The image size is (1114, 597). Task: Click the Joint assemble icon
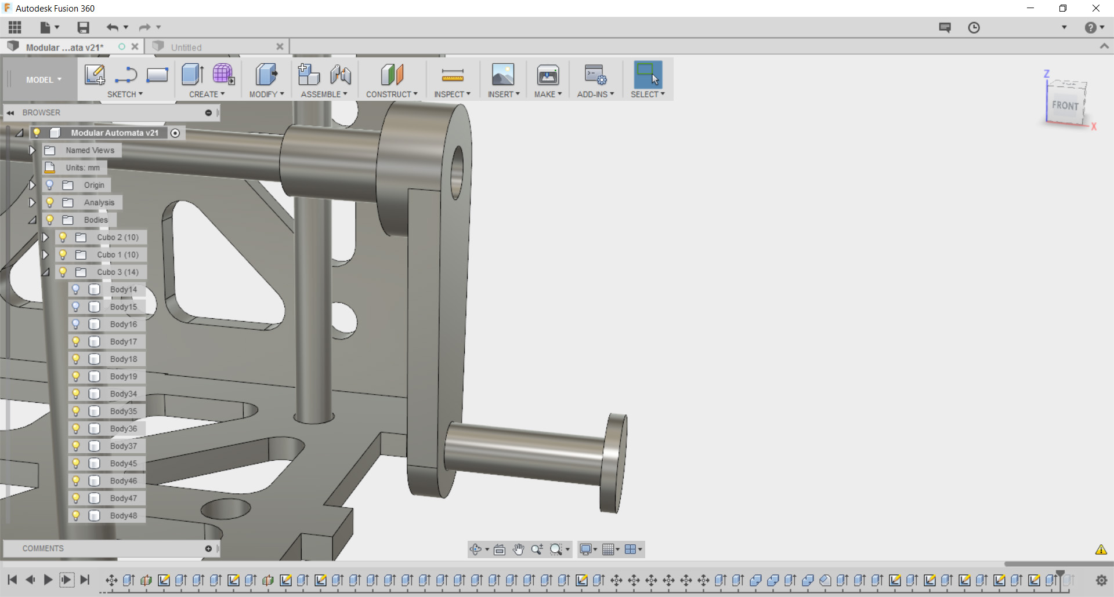coord(341,75)
